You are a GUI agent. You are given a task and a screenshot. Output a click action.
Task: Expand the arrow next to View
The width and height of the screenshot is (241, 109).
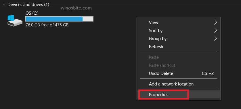(215, 23)
